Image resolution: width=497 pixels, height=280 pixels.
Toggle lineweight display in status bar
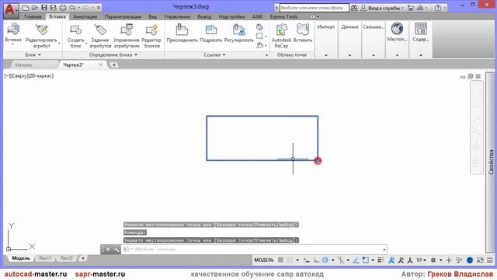381,260
